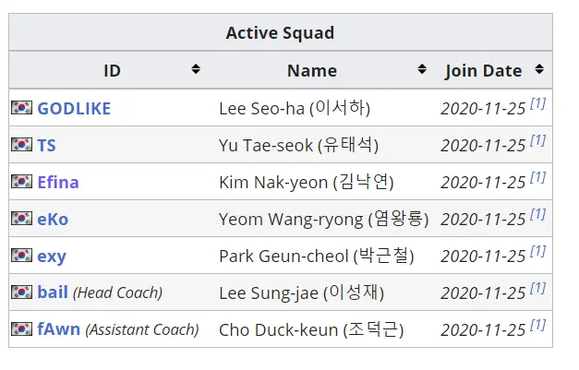Click reference [1] in GODLIKE's join date

[x=537, y=104]
